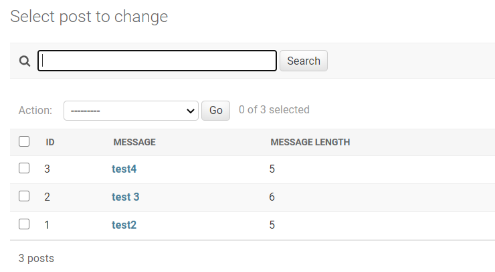Check the box for the test4 row
Viewport: 495px width, 272px height.
pos(24,169)
